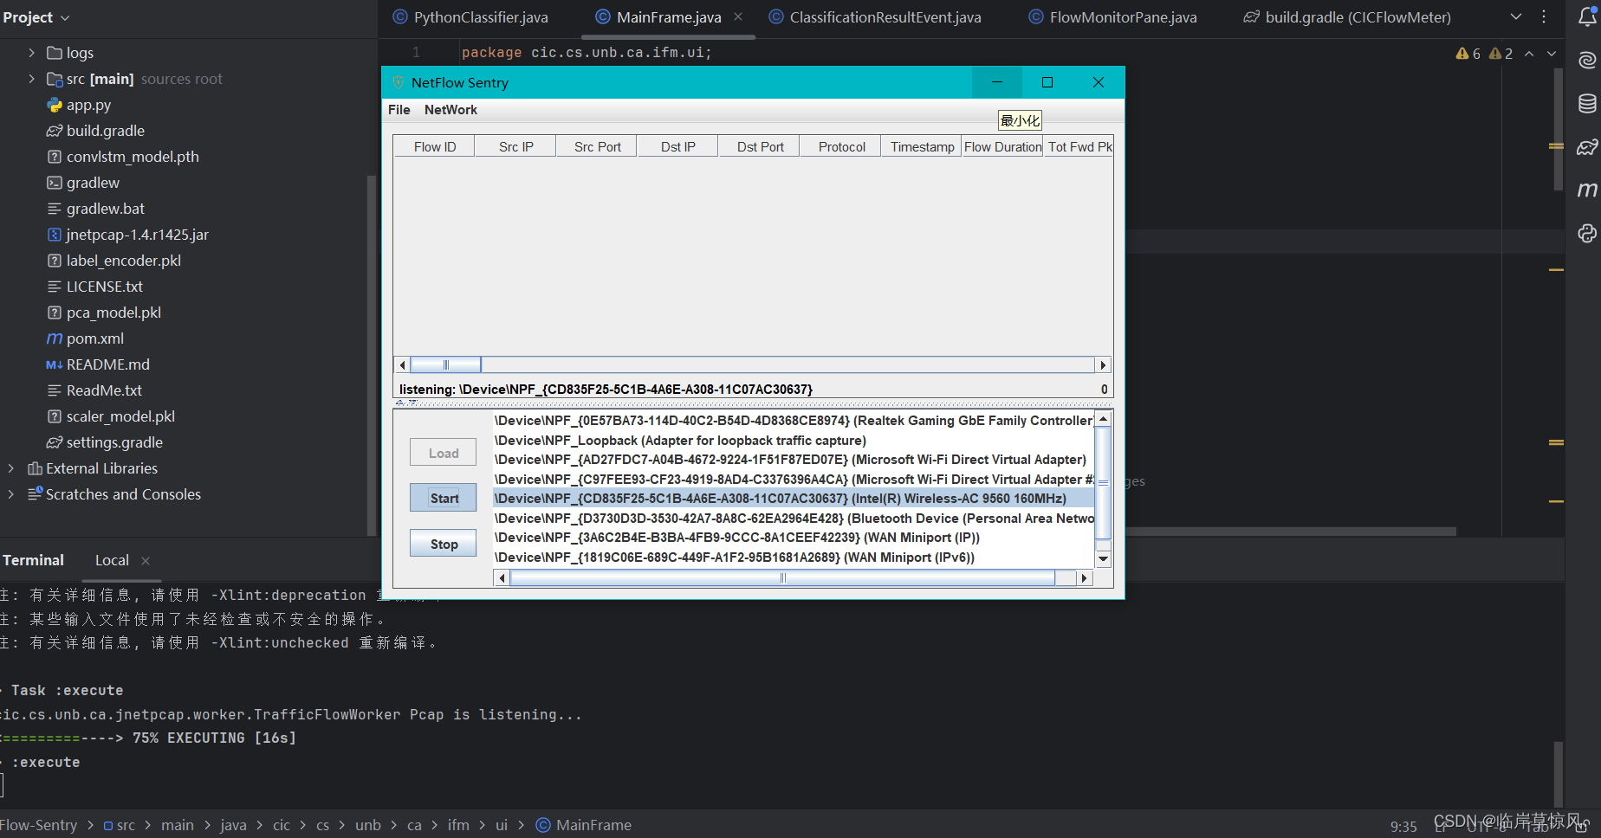1601x838 pixels.
Task: Click the Timestamp column header
Action: pos(922,147)
